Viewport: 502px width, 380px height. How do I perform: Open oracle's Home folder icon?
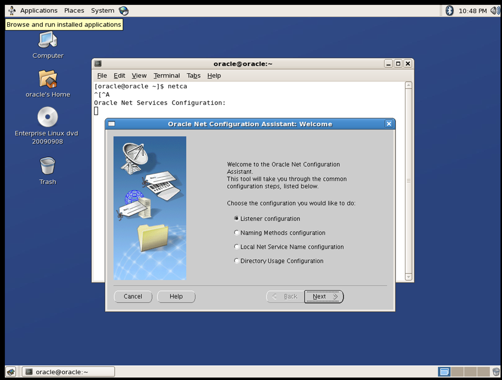(48, 79)
